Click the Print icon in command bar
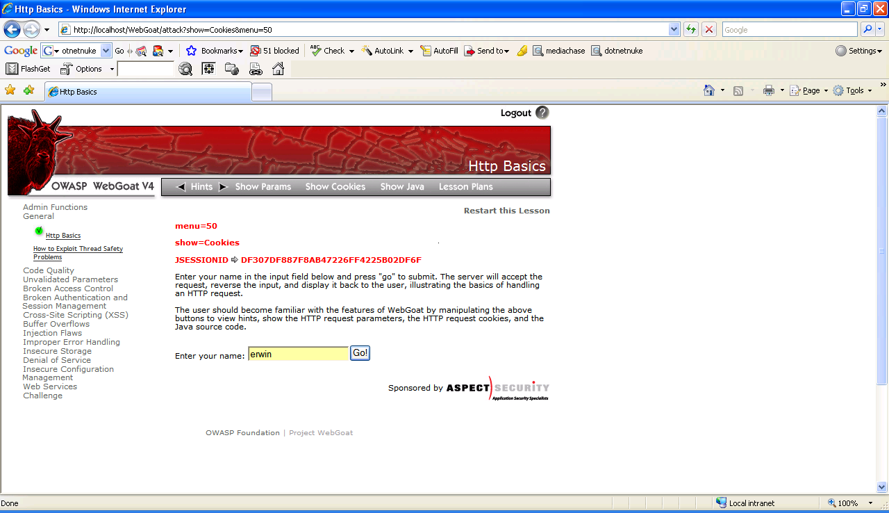889x513 pixels. (x=768, y=90)
